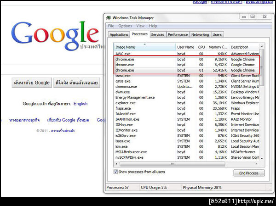The height and width of the screenshot is (206, 276).
Task: Click the vertical scrollbar thumb in process list
Action: click(x=262, y=67)
